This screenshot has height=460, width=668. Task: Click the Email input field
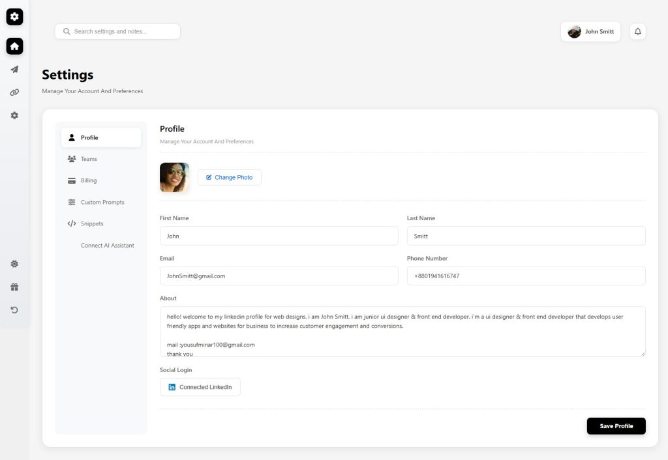point(279,276)
